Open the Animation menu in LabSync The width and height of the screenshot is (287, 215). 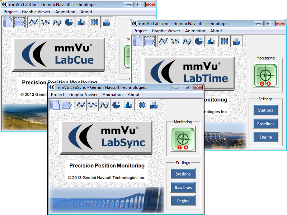point(113,95)
